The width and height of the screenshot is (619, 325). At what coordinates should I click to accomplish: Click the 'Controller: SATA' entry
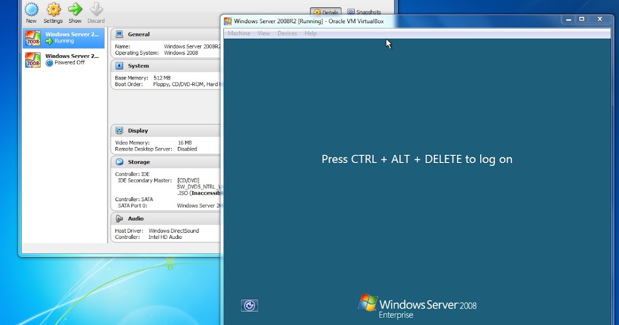click(x=134, y=199)
